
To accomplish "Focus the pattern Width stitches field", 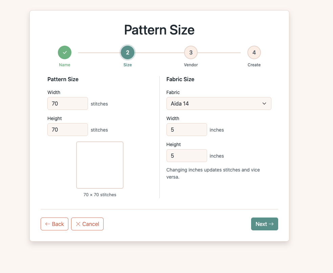I will [x=68, y=104].
